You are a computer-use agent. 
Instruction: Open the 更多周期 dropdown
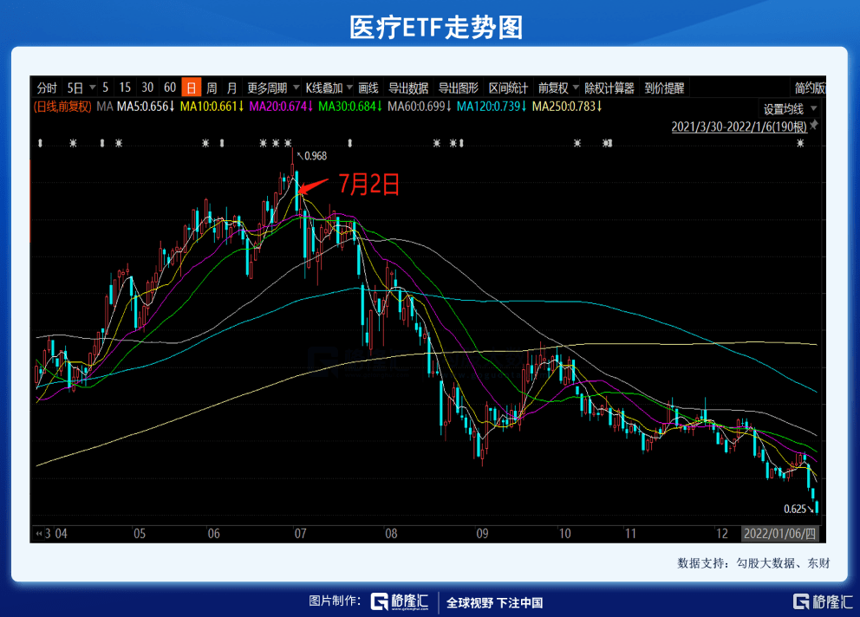(272, 88)
